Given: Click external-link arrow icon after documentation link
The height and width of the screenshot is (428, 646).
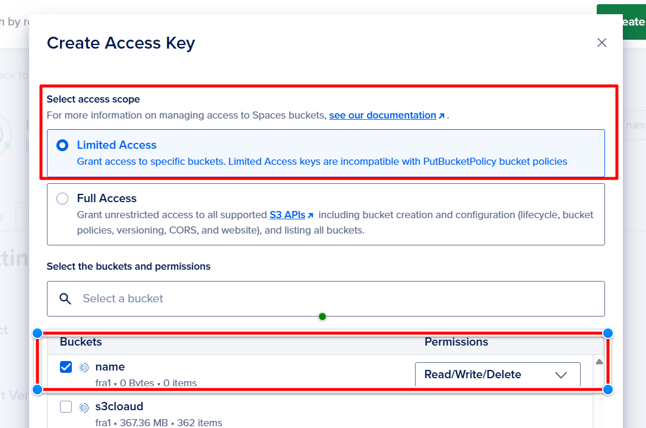Looking at the screenshot, I should point(441,116).
